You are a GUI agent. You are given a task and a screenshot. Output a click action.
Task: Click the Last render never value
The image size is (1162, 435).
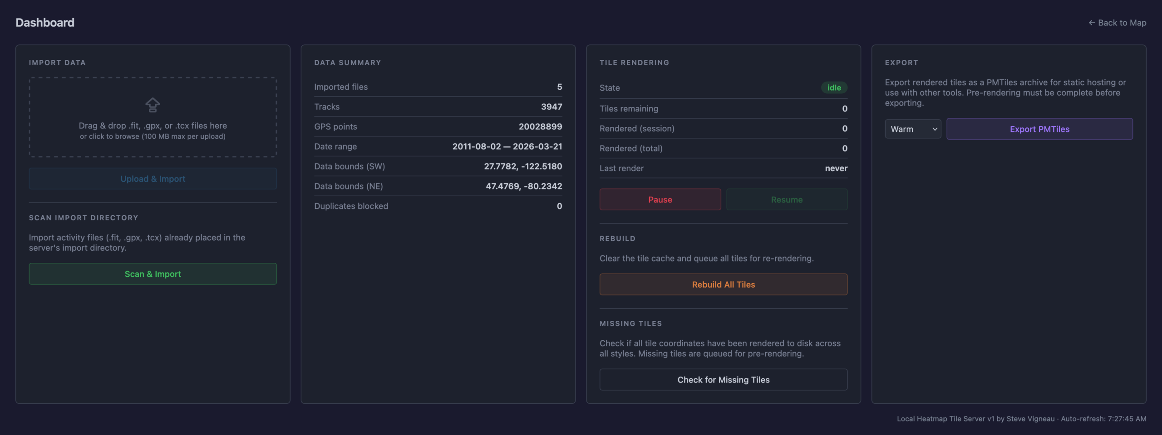pyautogui.click(x=836, y=168)
